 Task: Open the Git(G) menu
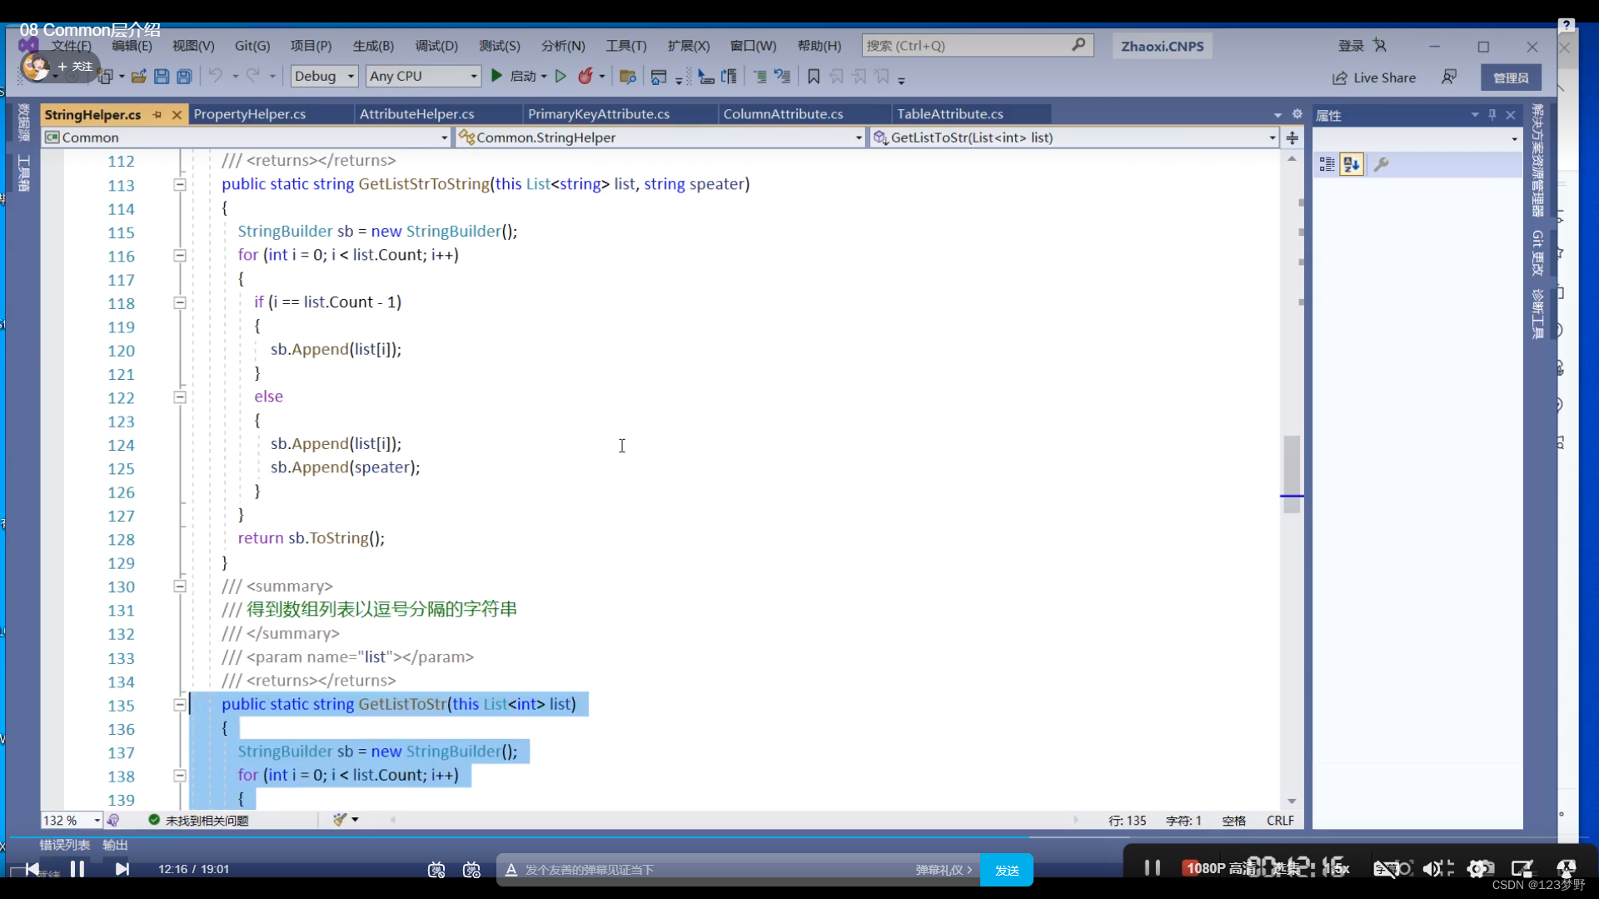[x=252, y=46]
